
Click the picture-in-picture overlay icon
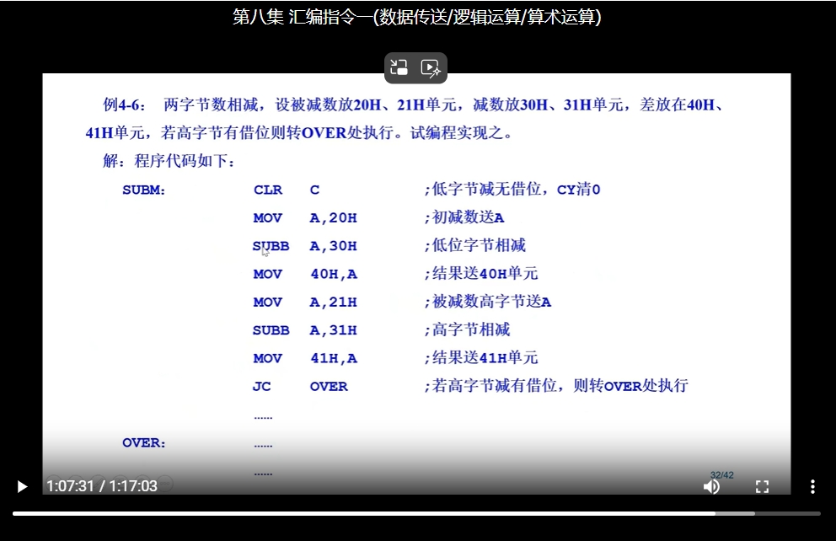coord(399,67)
